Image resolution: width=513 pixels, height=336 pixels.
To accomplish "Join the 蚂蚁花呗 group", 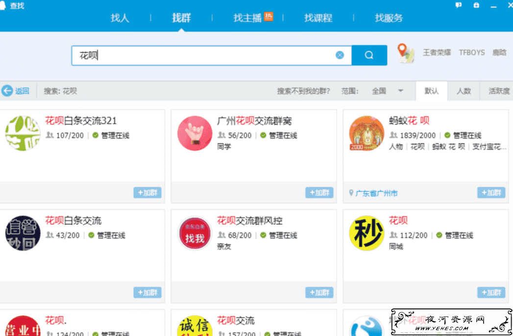I will point(491,192).
